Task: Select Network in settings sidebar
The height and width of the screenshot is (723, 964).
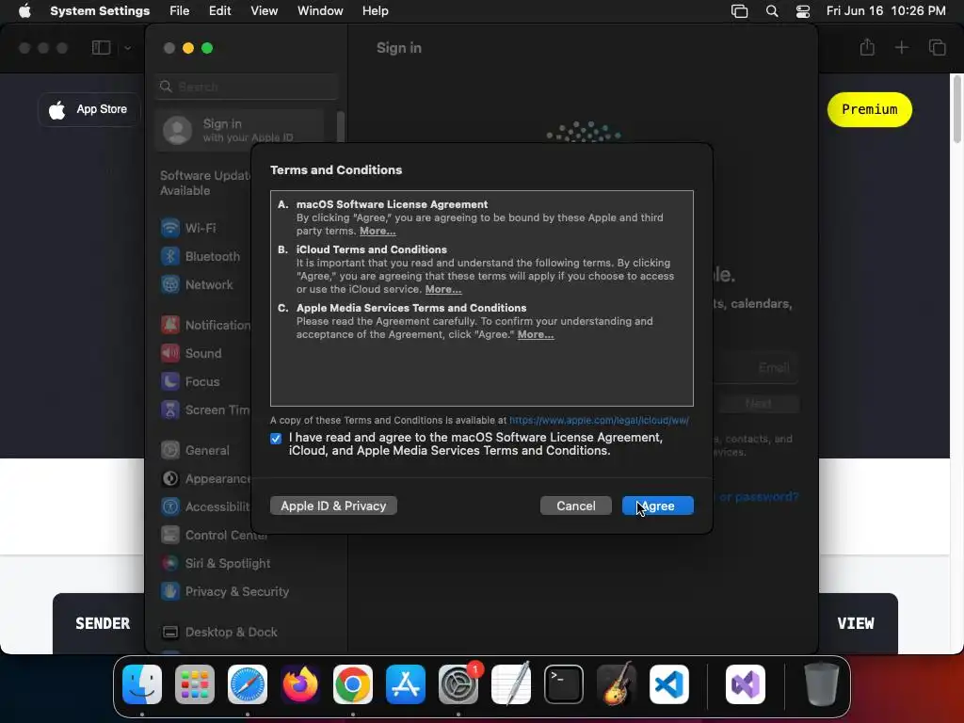Action: pos(200,284)
